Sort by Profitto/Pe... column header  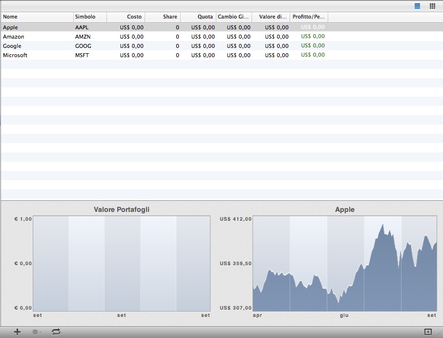tap(309, 17)
